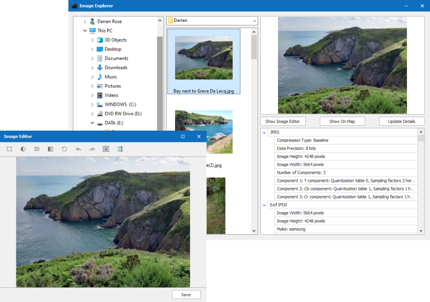The width and height of the screenshot is (430, 302).
Task: Open the adjustment sliders tool
Action: tap(37, 149)
